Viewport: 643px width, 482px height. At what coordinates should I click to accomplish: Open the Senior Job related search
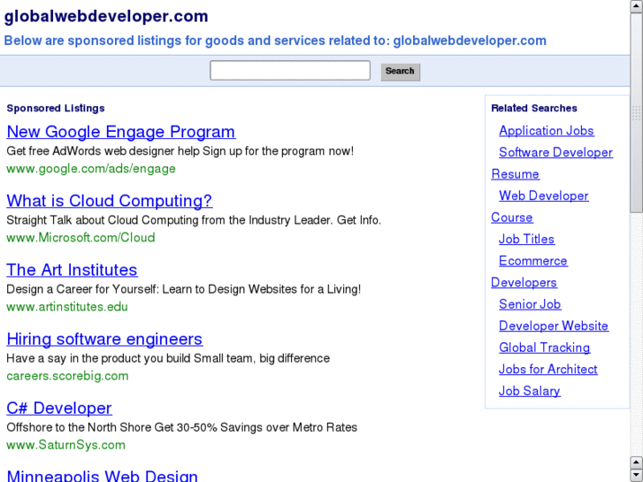[x=530, y=304]
